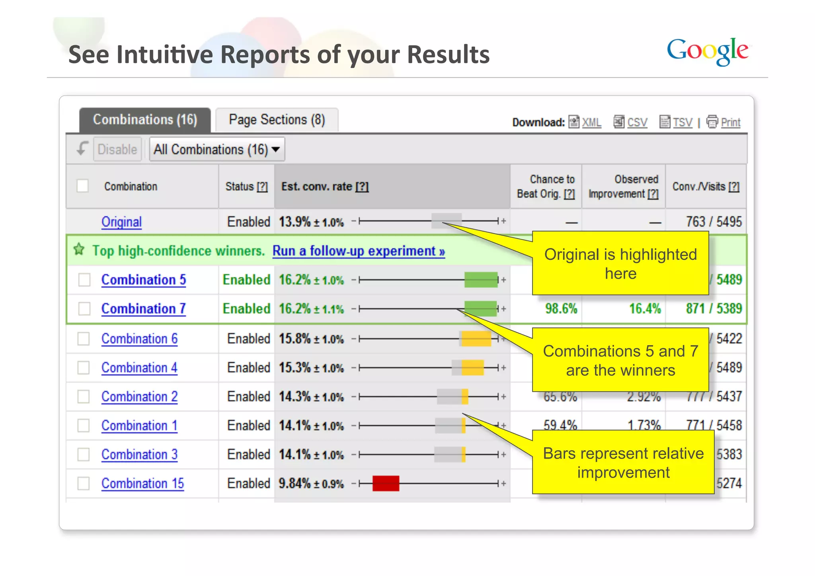This screenshot has width=815, height=576.
Task: Switch to the Page Sections (8) tab
Action: [x=277, y=120]
